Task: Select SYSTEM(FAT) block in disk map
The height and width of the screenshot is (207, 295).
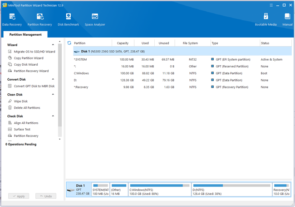Action: pos(100,189)
